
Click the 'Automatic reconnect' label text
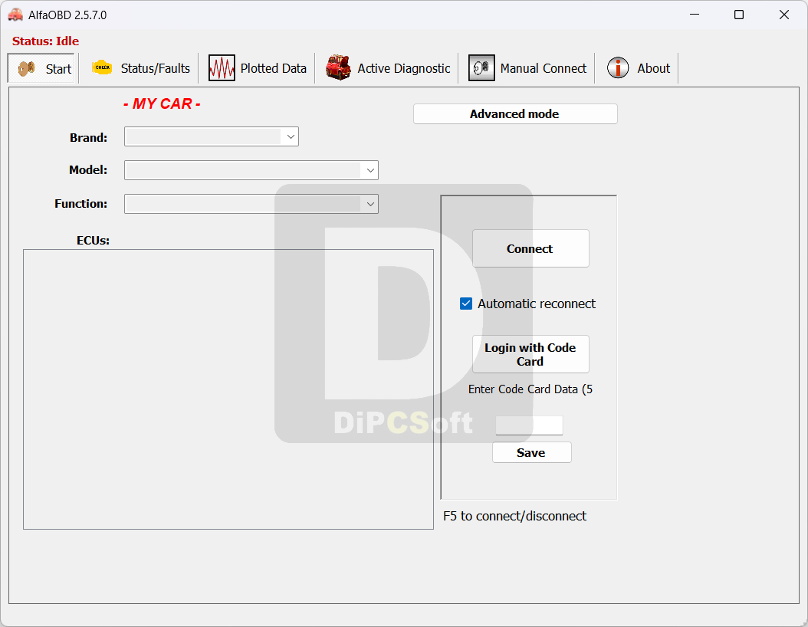[x=537, y=304]
